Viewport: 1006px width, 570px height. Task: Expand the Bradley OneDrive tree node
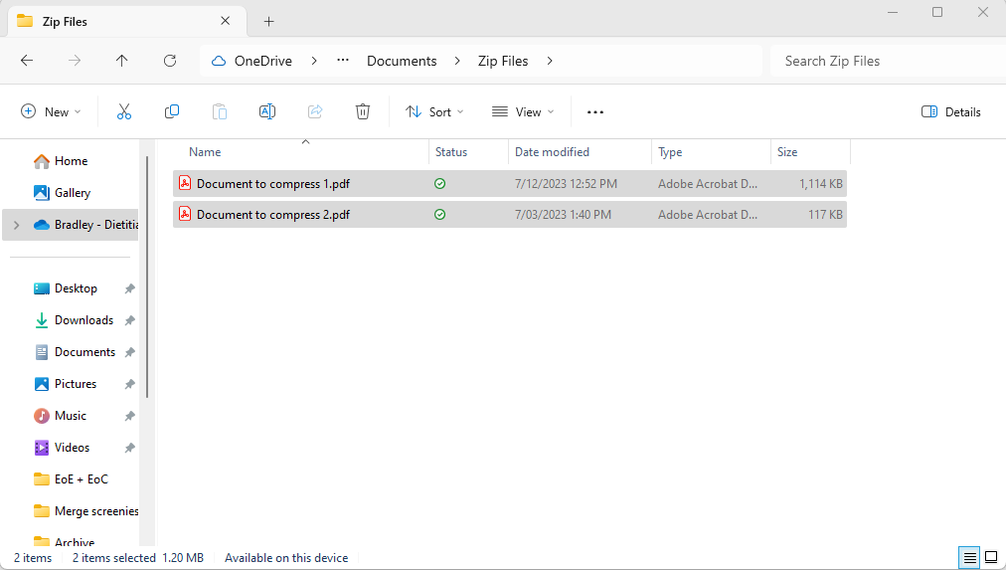[16, 225]
